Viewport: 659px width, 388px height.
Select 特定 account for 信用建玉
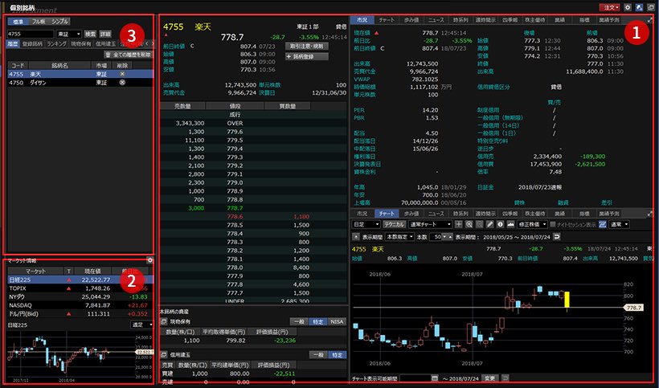click(338, 355)
